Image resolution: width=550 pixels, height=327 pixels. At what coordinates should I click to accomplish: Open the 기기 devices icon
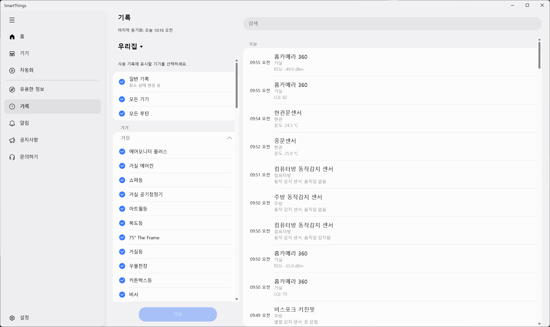point(12,54)
